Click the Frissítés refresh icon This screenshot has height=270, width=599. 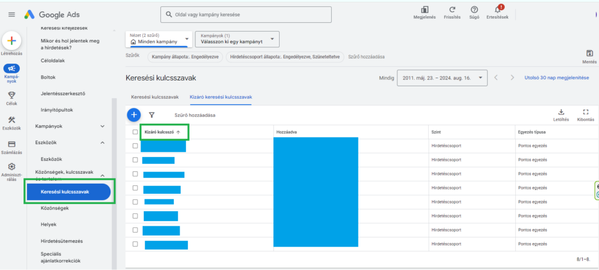point(452,10)
